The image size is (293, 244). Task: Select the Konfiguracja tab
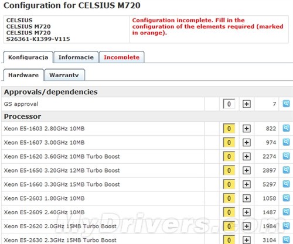click(28, 57)
